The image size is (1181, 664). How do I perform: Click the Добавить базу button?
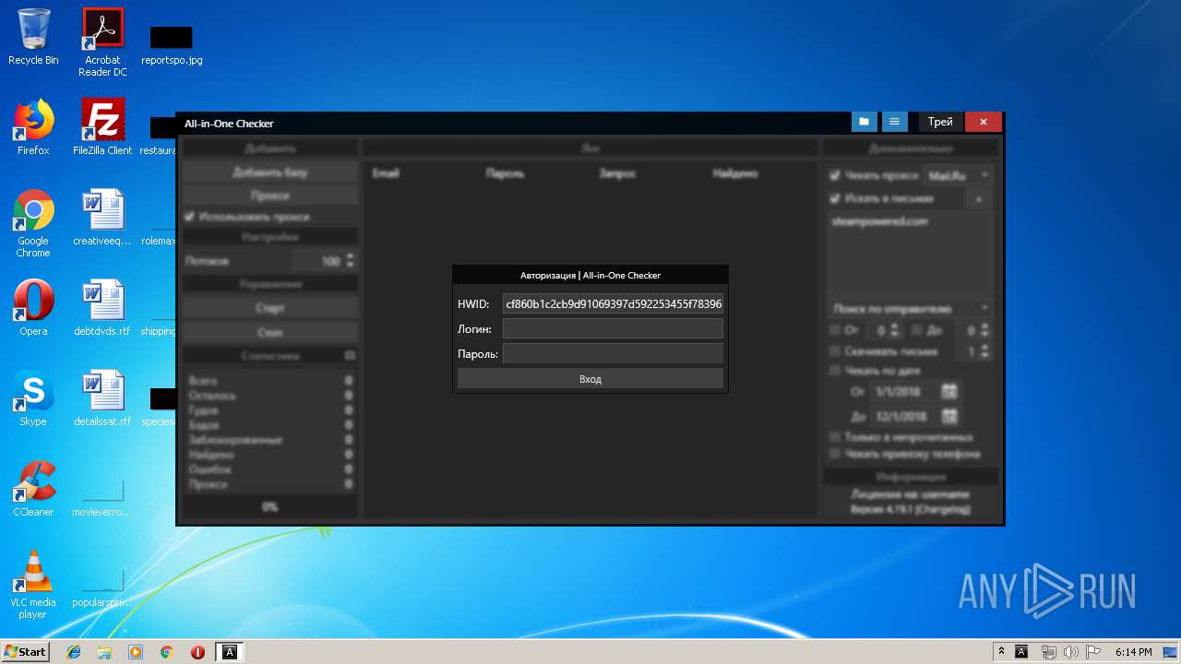pyautogui.click(x=269, y=172)
